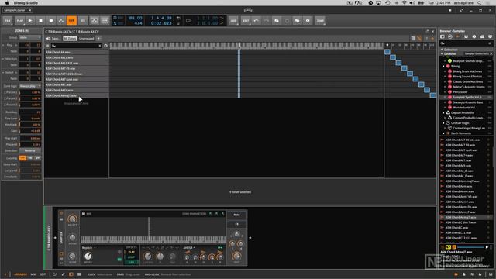
Task: Select zone ASM Chord Amaj7.wav in zone list
Action: click(x=77, y=95)
